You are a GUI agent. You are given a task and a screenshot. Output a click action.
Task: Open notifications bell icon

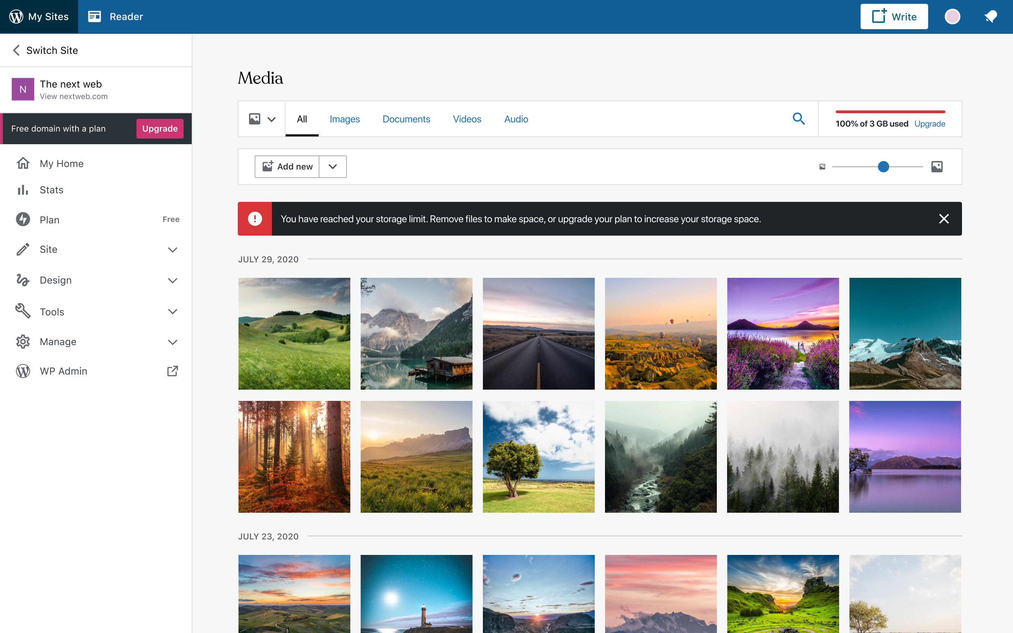tap(991, 17)
